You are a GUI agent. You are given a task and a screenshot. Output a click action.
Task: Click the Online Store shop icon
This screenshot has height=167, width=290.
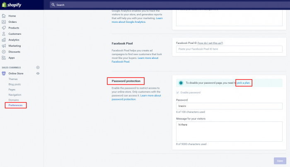tap(4, 73)
